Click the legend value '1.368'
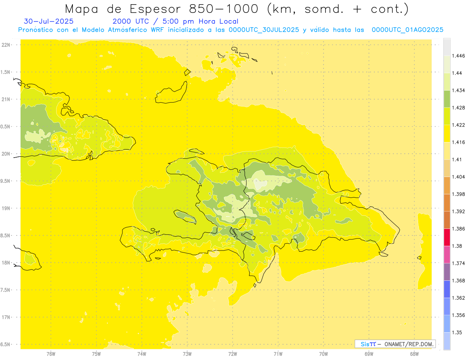 (458, 281)
